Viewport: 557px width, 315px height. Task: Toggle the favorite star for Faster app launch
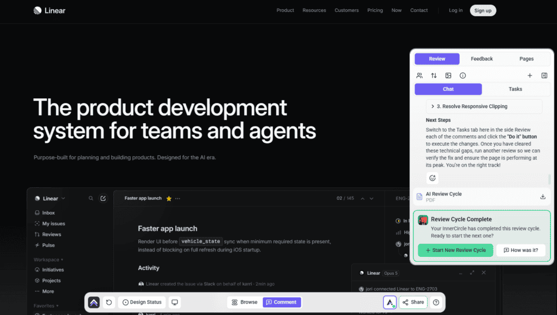click(169, 199)
